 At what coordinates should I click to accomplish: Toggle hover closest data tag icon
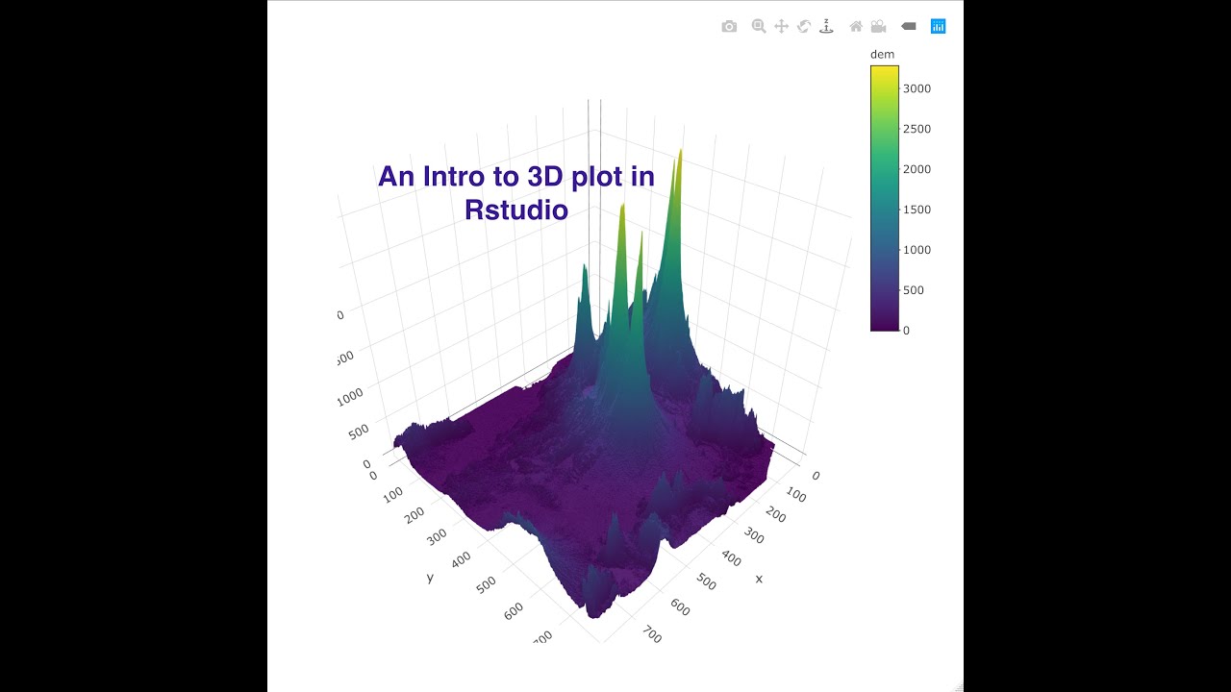(908, 27)
